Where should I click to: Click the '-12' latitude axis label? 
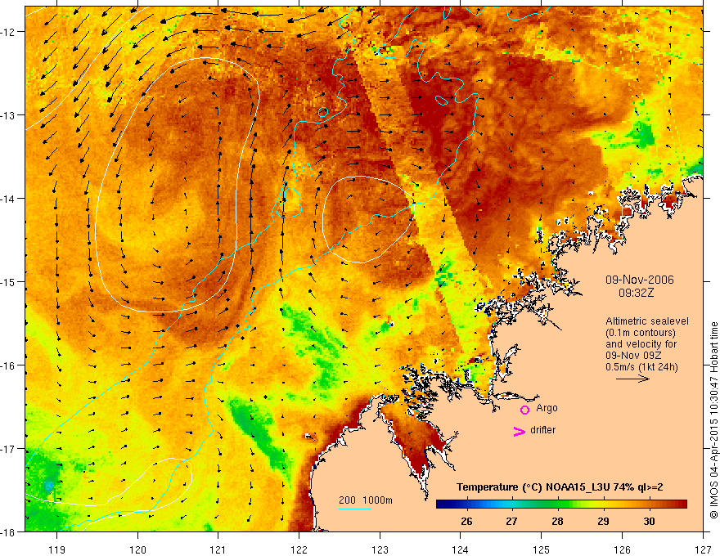(x=8, y=32)
